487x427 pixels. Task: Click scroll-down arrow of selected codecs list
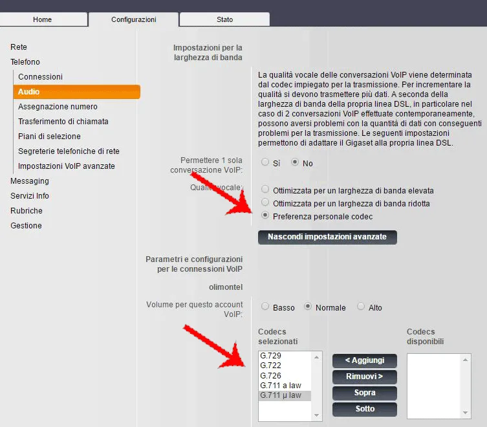[x=317, y=415]
